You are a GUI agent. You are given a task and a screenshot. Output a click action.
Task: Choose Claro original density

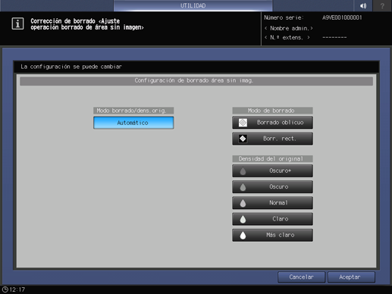pos(272,219)
